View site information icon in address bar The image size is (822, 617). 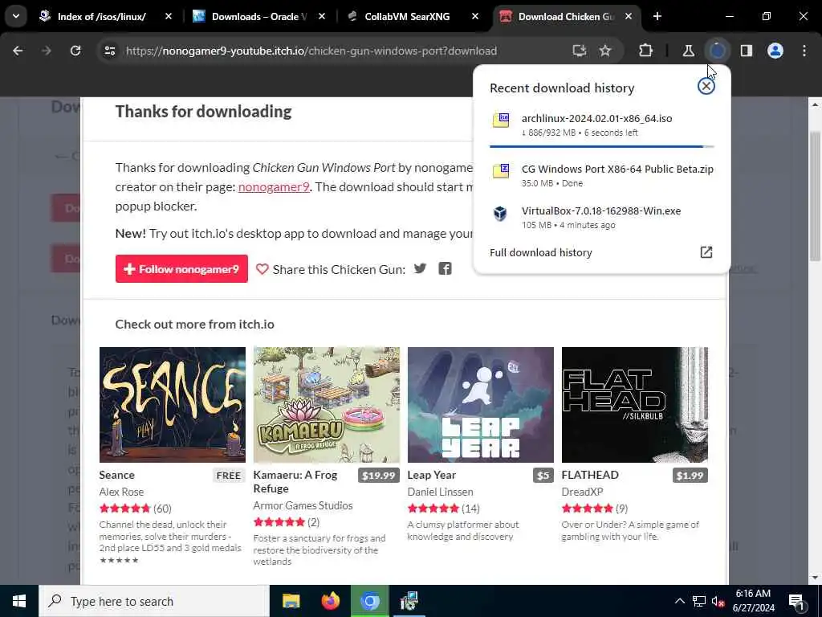pyautogui.click(x=110, y=51)
